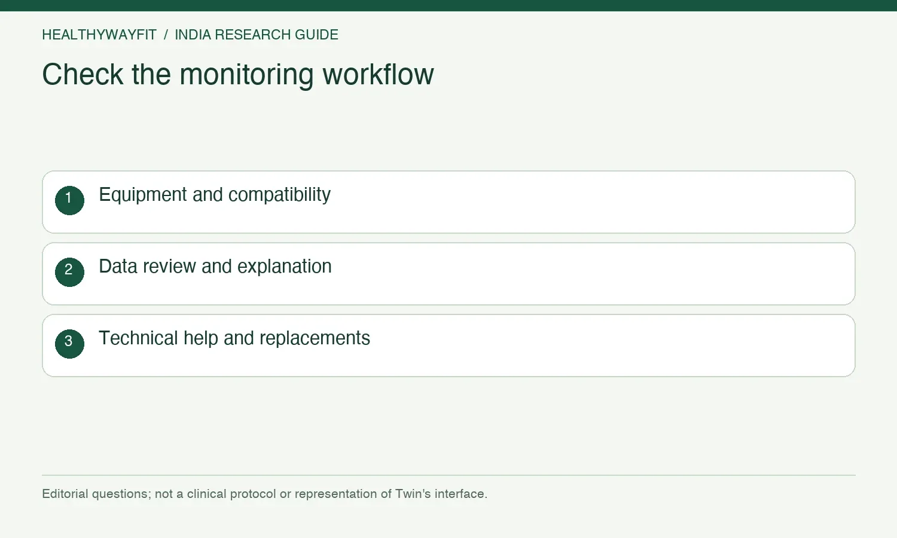This screenshot has width=897, height=538.
Task: Select the editorial questions disclaimer text
Action: (264, 494)
